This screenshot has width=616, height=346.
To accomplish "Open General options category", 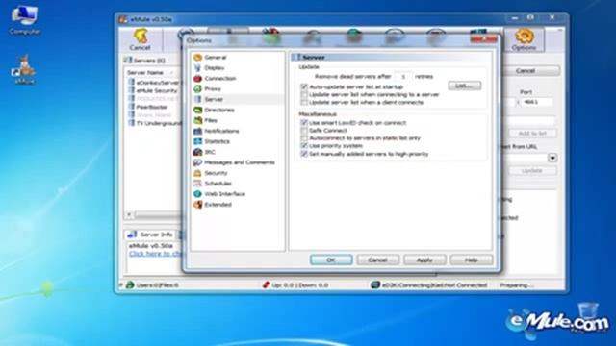I will (x=216, y=58).
